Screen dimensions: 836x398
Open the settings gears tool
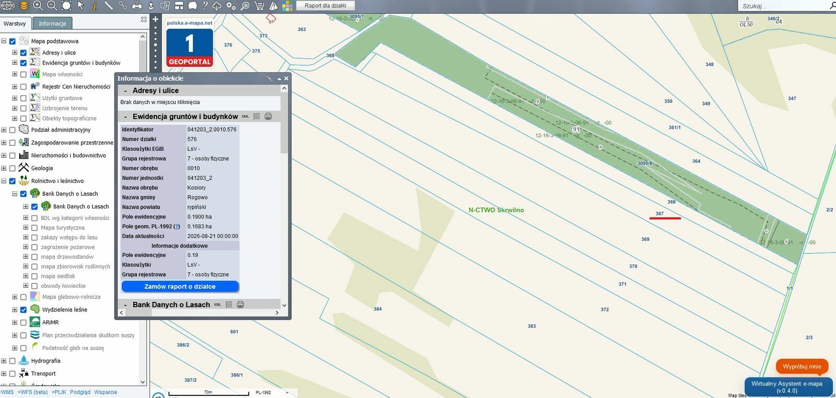pyautogui.click(x=231, y=6)
